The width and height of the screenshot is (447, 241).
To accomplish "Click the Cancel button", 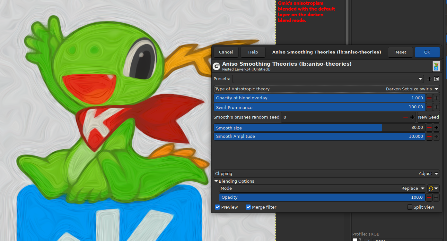I will coord(226,52).
